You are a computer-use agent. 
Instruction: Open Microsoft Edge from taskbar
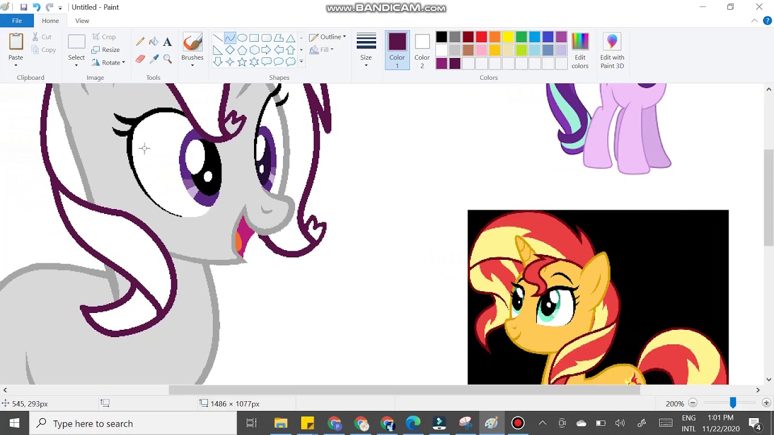pyautogui.click(x=413, y=423)
